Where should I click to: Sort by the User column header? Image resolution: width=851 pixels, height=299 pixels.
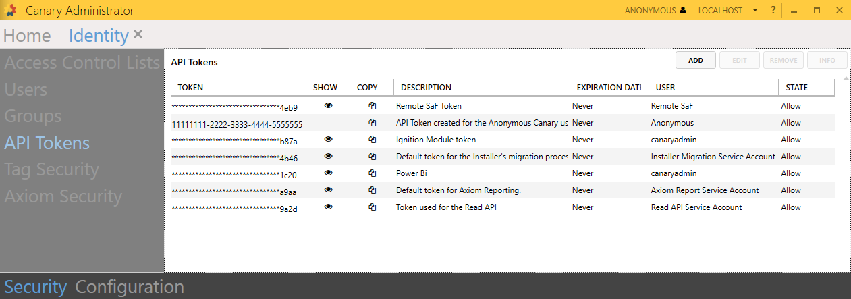tap(665, 88)
